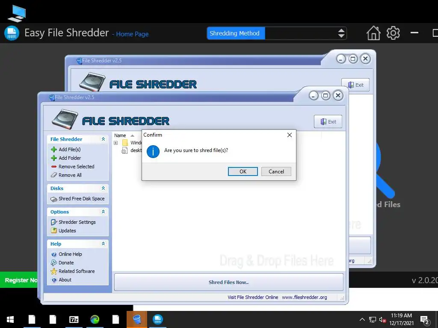The height and width of the screenshot is (328, 438).
Task: Collapse the File Shredder sidebar section
Action: [x=103, y=139]
